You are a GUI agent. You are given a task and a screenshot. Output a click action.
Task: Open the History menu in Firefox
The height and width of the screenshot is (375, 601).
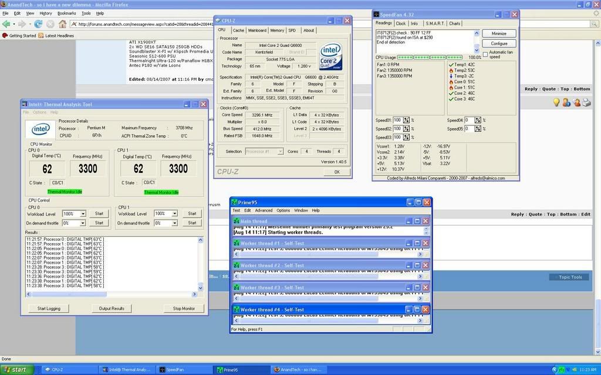point(46,13)
